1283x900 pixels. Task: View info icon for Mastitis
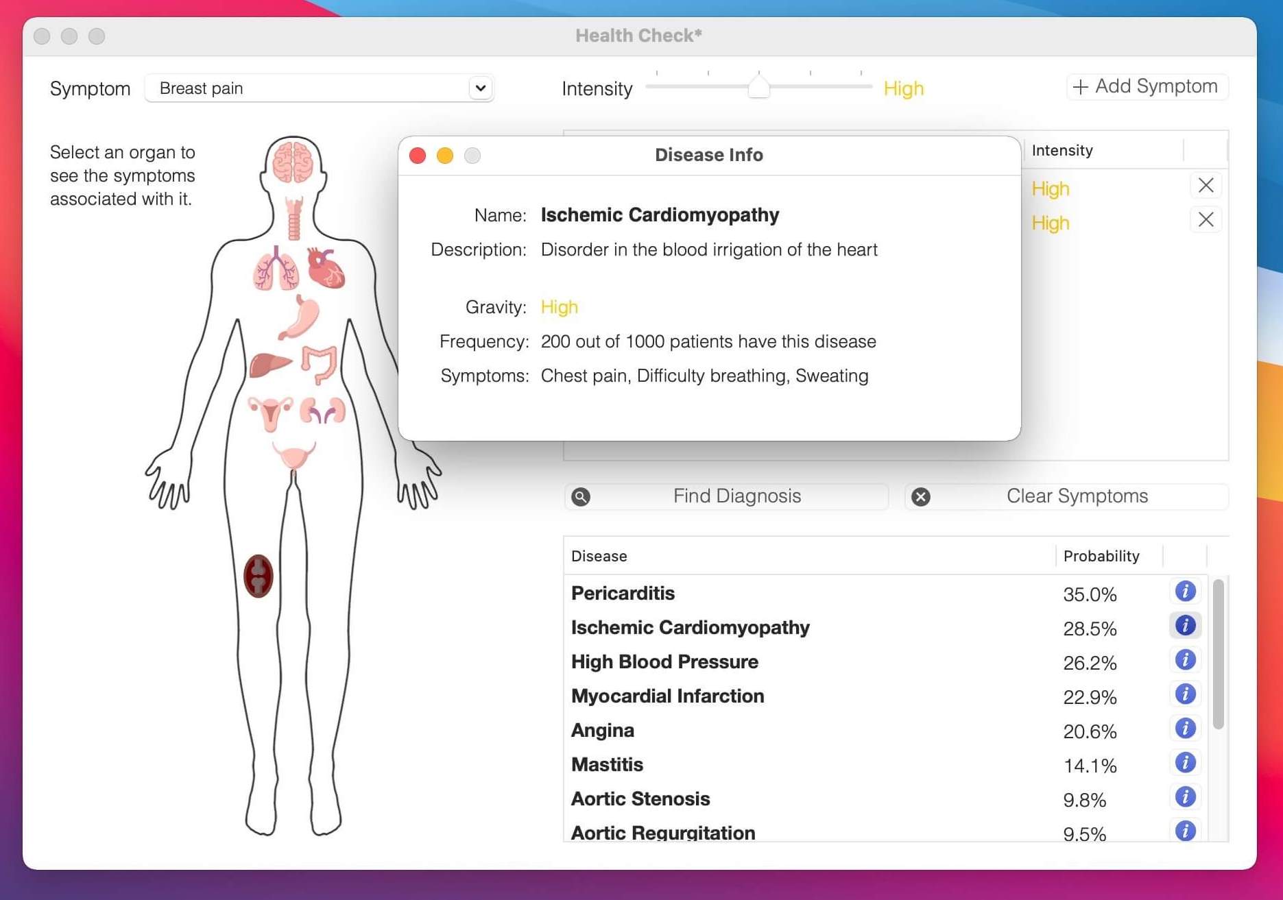1185,763
